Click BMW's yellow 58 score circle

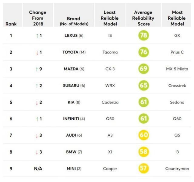point(143,152)
